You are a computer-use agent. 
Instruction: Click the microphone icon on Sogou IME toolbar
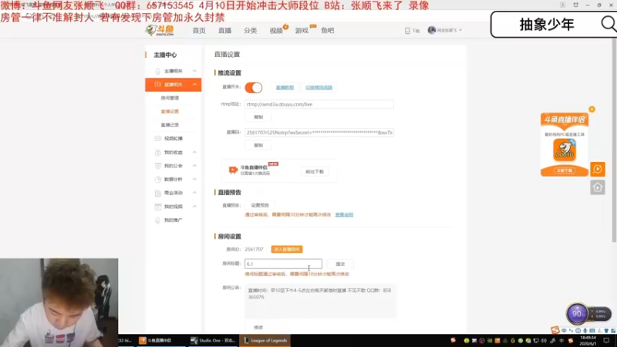click(x=585, y=331)
